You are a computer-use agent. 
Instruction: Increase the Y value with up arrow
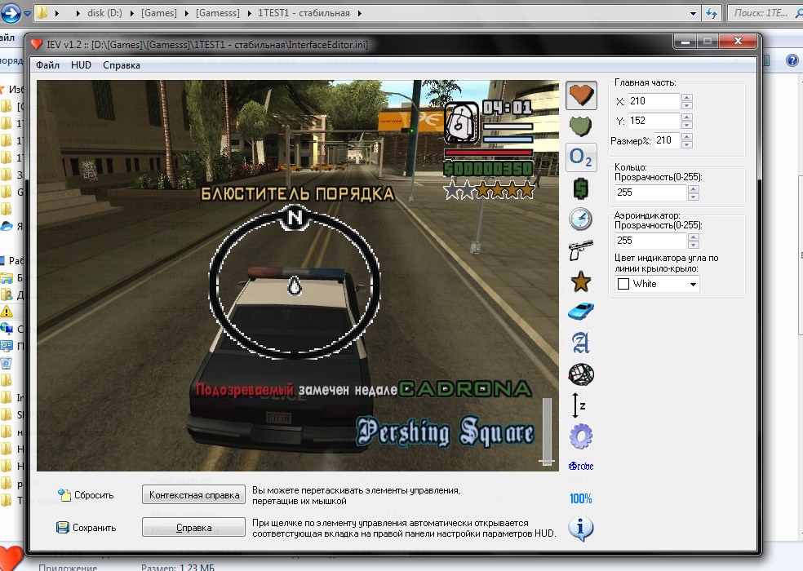(687, 117)
